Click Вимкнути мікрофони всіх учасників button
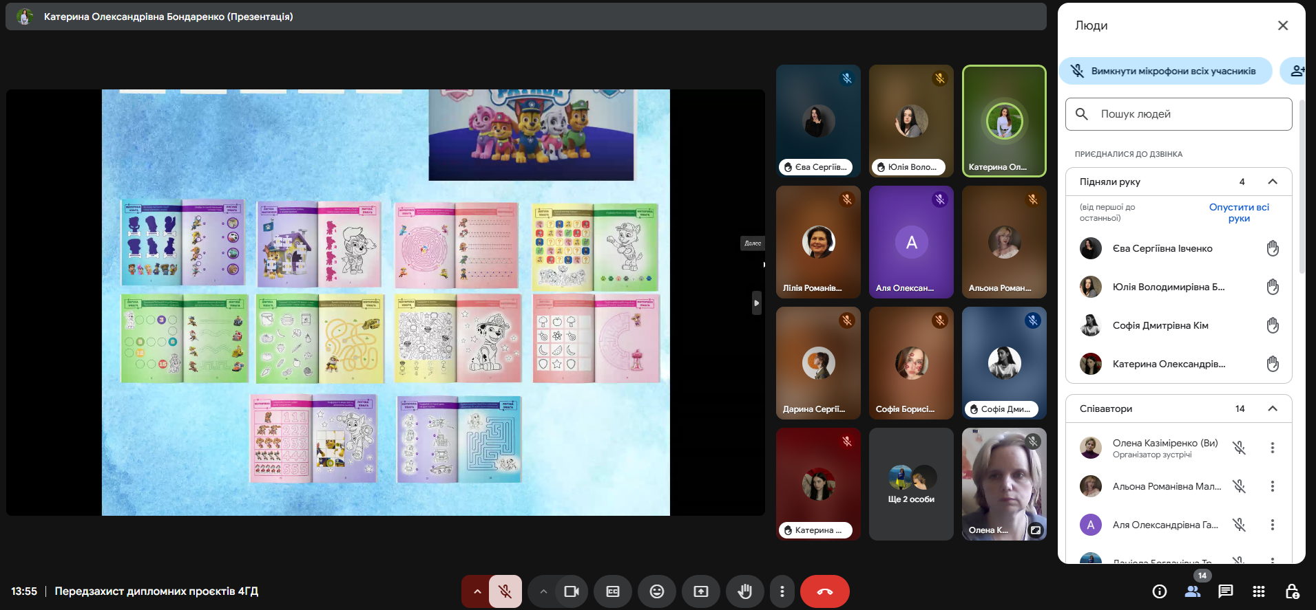Image resolution: width=1316 pixels, height=610 pixels. [1165, 71]
